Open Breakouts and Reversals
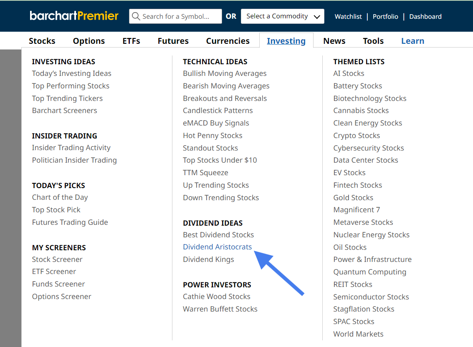 [x=225, y=98]
